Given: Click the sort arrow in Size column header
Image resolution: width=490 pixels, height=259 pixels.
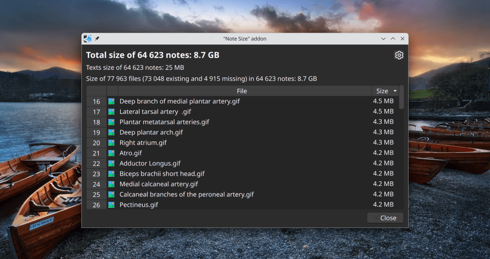Looking at the screenshot, I should point(395,91).
